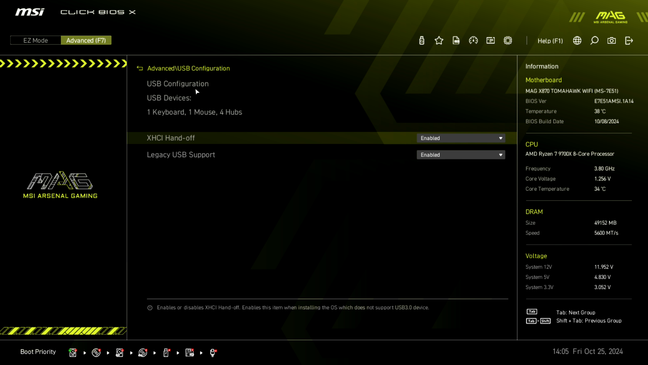Toggle XHCI Hand-off dropdown to Disabled
648x365 pixels.
461,138
